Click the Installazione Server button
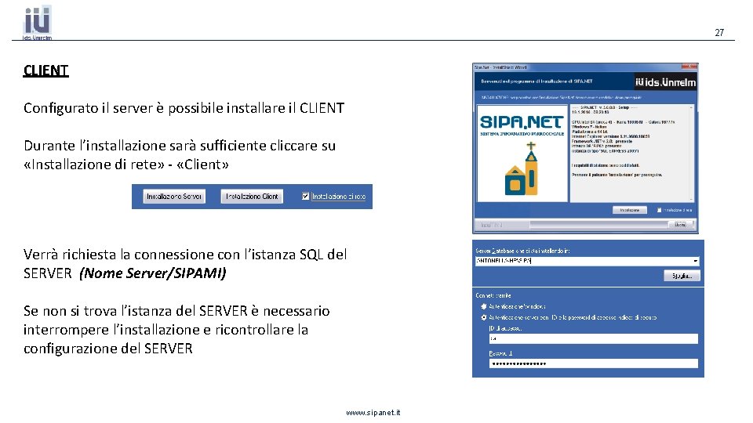The image size is (753, 423). click(174, 196)
